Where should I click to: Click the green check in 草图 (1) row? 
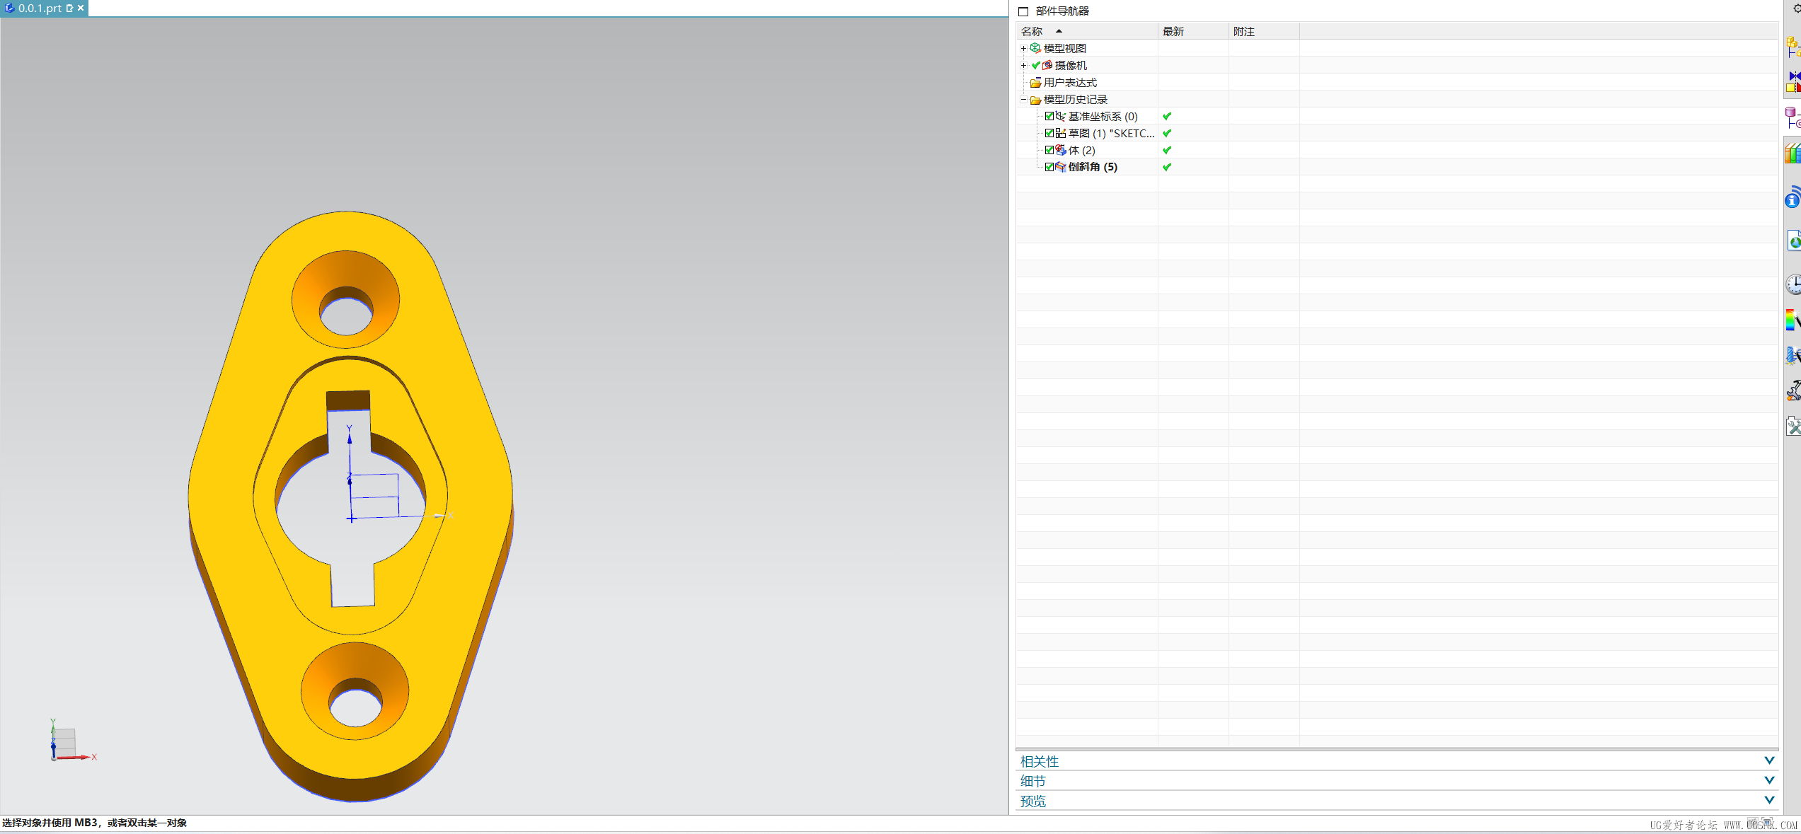[1167, 133]
